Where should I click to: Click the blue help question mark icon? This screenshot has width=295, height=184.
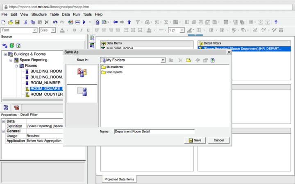click(x=276, y=22)
